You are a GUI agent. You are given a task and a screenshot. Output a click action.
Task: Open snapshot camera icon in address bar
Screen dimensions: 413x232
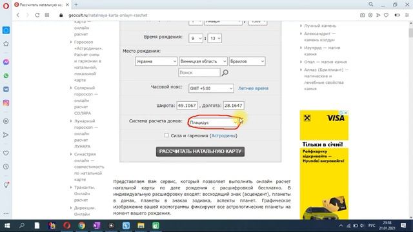point(363,15)
